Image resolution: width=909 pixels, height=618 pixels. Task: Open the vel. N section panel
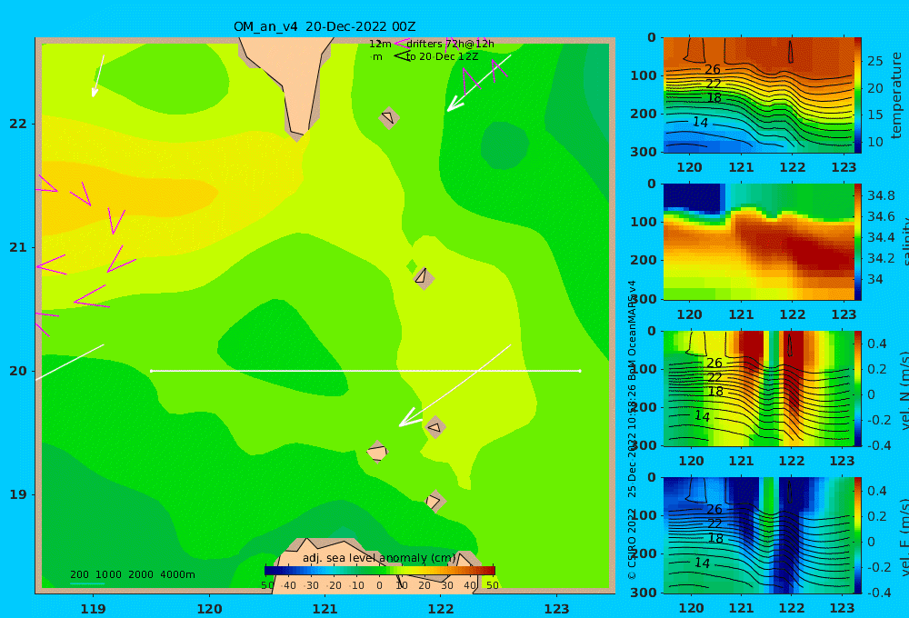[x=759, y=388]
